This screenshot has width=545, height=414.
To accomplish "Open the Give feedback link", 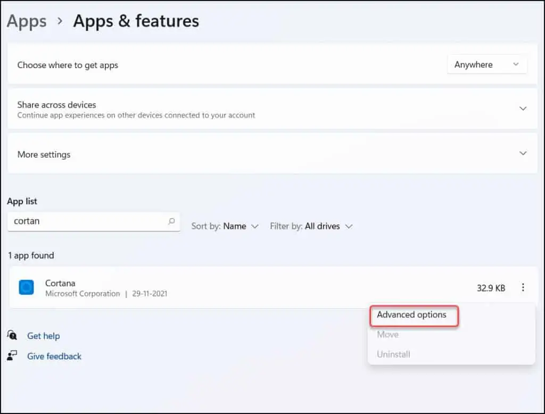I will coord(54,357).
